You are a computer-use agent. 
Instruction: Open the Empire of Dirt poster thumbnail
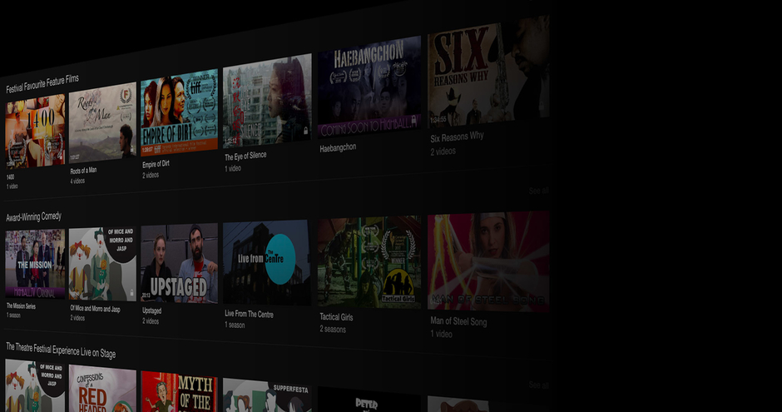point(179,112)
